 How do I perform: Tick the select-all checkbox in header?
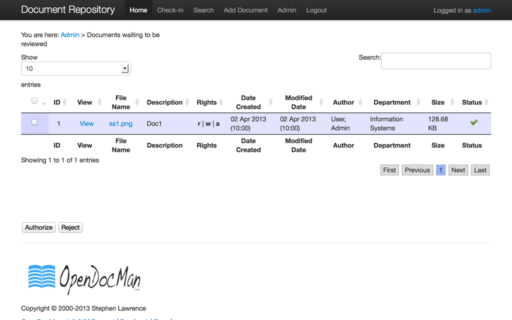34,101
